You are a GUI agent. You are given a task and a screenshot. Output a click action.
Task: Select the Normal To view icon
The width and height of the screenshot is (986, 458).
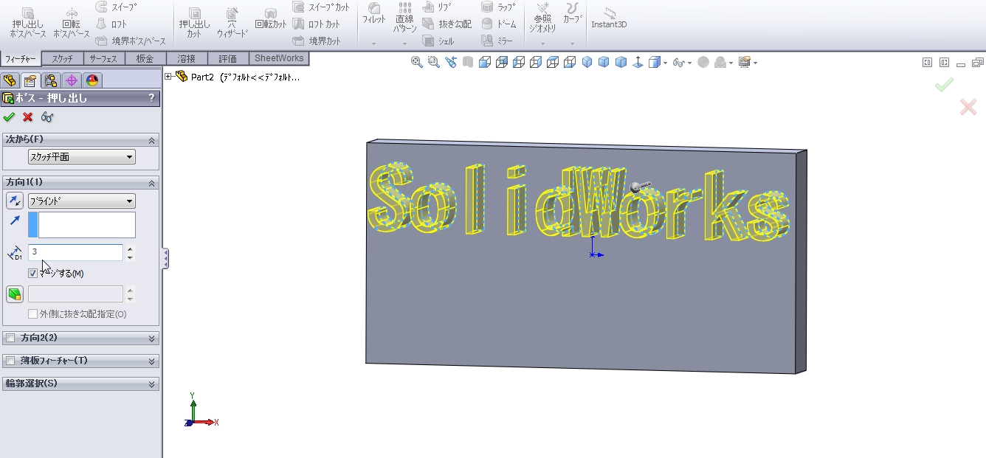click(x=637, y=63)
